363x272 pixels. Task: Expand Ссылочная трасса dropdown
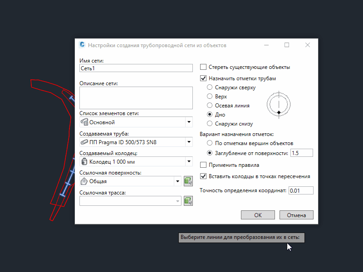click(177, 201)
